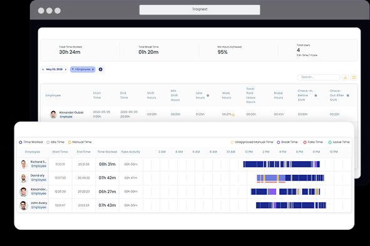Toggle Fake Time legend item
This screenshot has width=370, height=246.
tap(313, 142)
